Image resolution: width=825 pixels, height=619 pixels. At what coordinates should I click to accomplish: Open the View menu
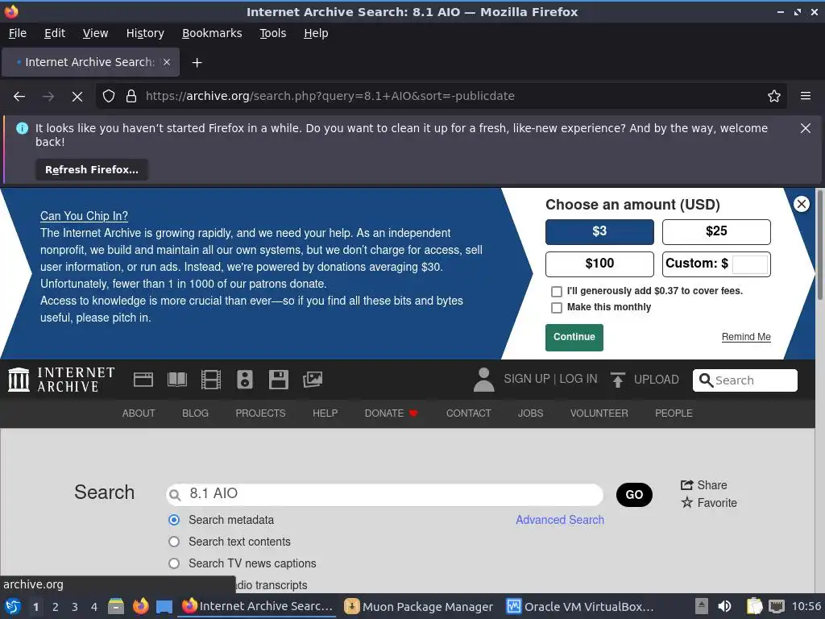pos(95,33)
